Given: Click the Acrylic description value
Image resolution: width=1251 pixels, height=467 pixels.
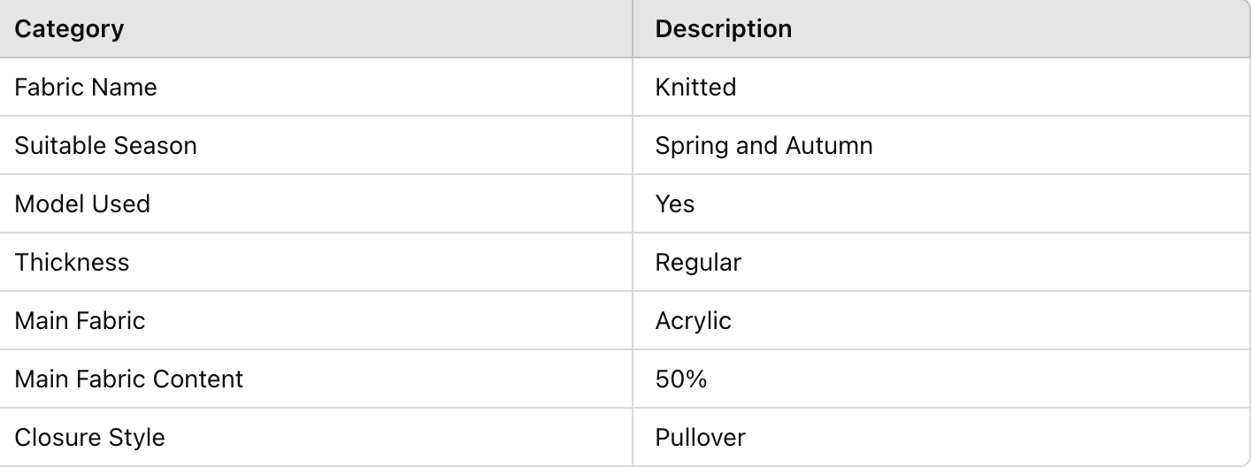Looking at the screenshot, I should pyautogui.click(x=693, y=320).
